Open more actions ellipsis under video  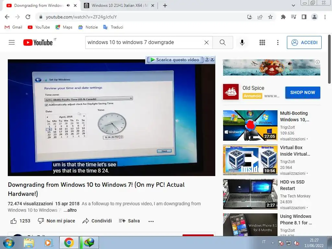click(151, 221)
